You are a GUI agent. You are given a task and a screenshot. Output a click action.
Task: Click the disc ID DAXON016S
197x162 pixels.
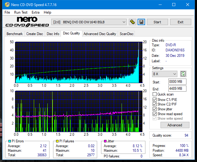175,50
